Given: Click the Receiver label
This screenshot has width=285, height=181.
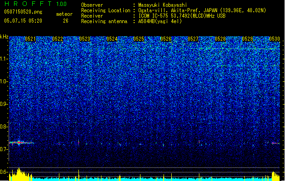Looking at the screenshot, I should pos(92,16).
